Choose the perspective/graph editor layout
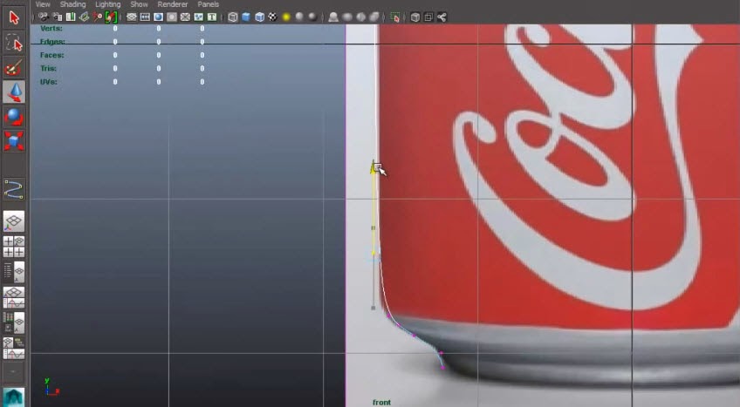Image resolution: width=740 pixels, height=407 pixels. 14,298
